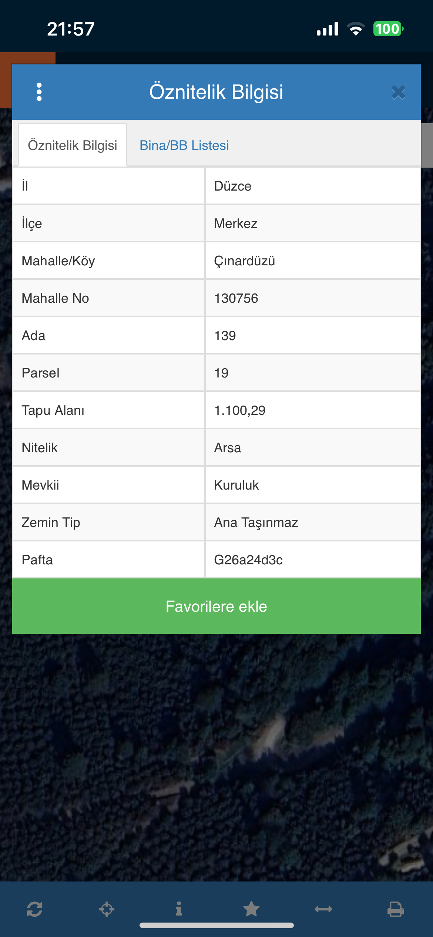The width and height of the screenshot is (433, 937).
Task: Tap the Çınardüzü neighborhood value
Action: (x=312, y=261)
